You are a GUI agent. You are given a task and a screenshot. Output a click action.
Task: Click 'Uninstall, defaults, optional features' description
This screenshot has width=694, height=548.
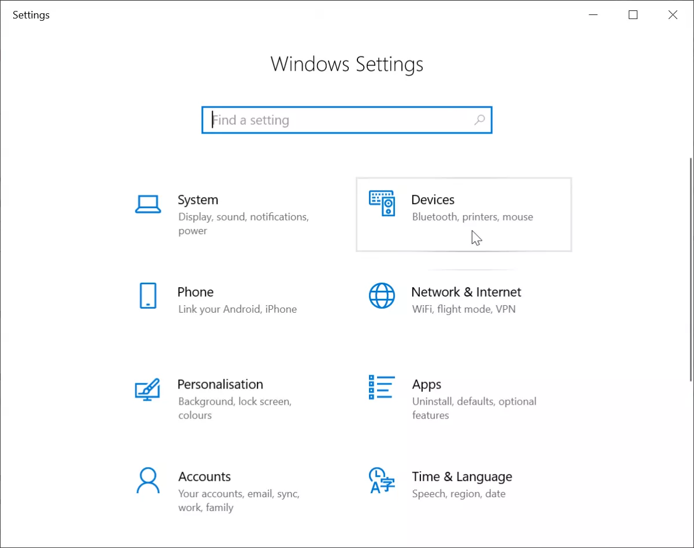coord(474,408)
